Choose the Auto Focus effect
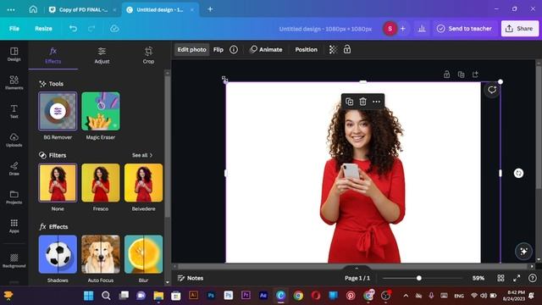Image resolution: width=542 pixels, height=305 pixels. (x=101, y=254)
